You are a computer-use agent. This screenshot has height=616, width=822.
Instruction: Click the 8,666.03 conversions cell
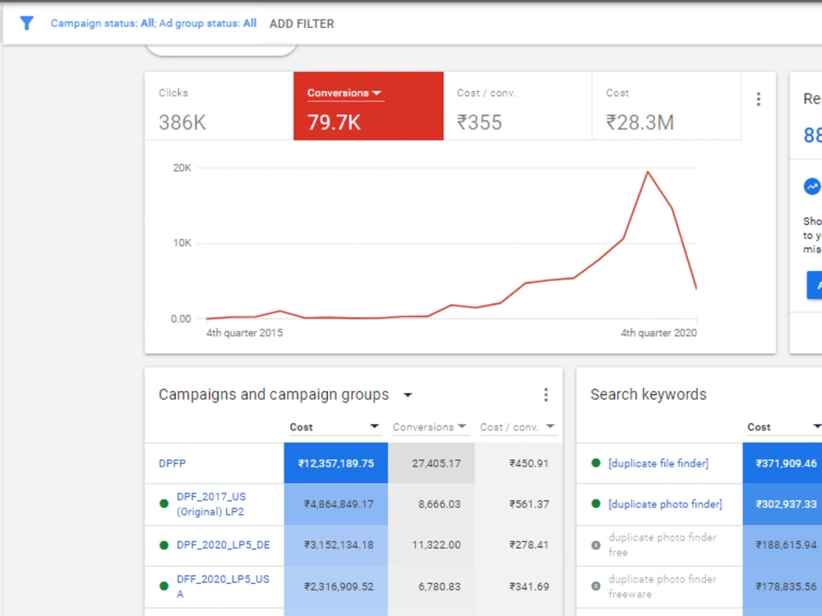pyautogui.click(x=432, y=504)
